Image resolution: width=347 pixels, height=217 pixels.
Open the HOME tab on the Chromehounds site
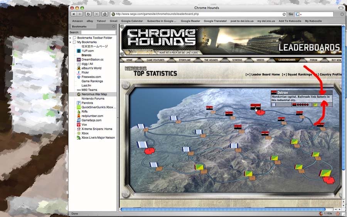click(130, 60)
